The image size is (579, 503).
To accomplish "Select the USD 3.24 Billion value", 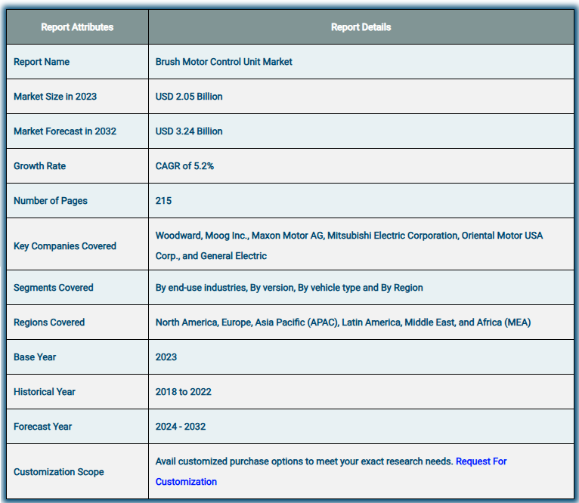I will [189, 131].
